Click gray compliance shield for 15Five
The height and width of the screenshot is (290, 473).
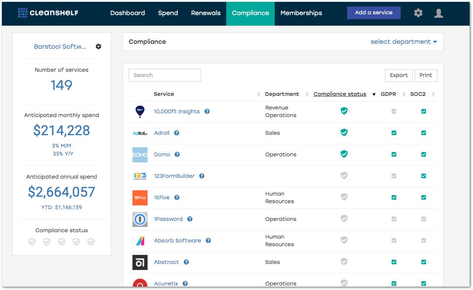point(344,197)
